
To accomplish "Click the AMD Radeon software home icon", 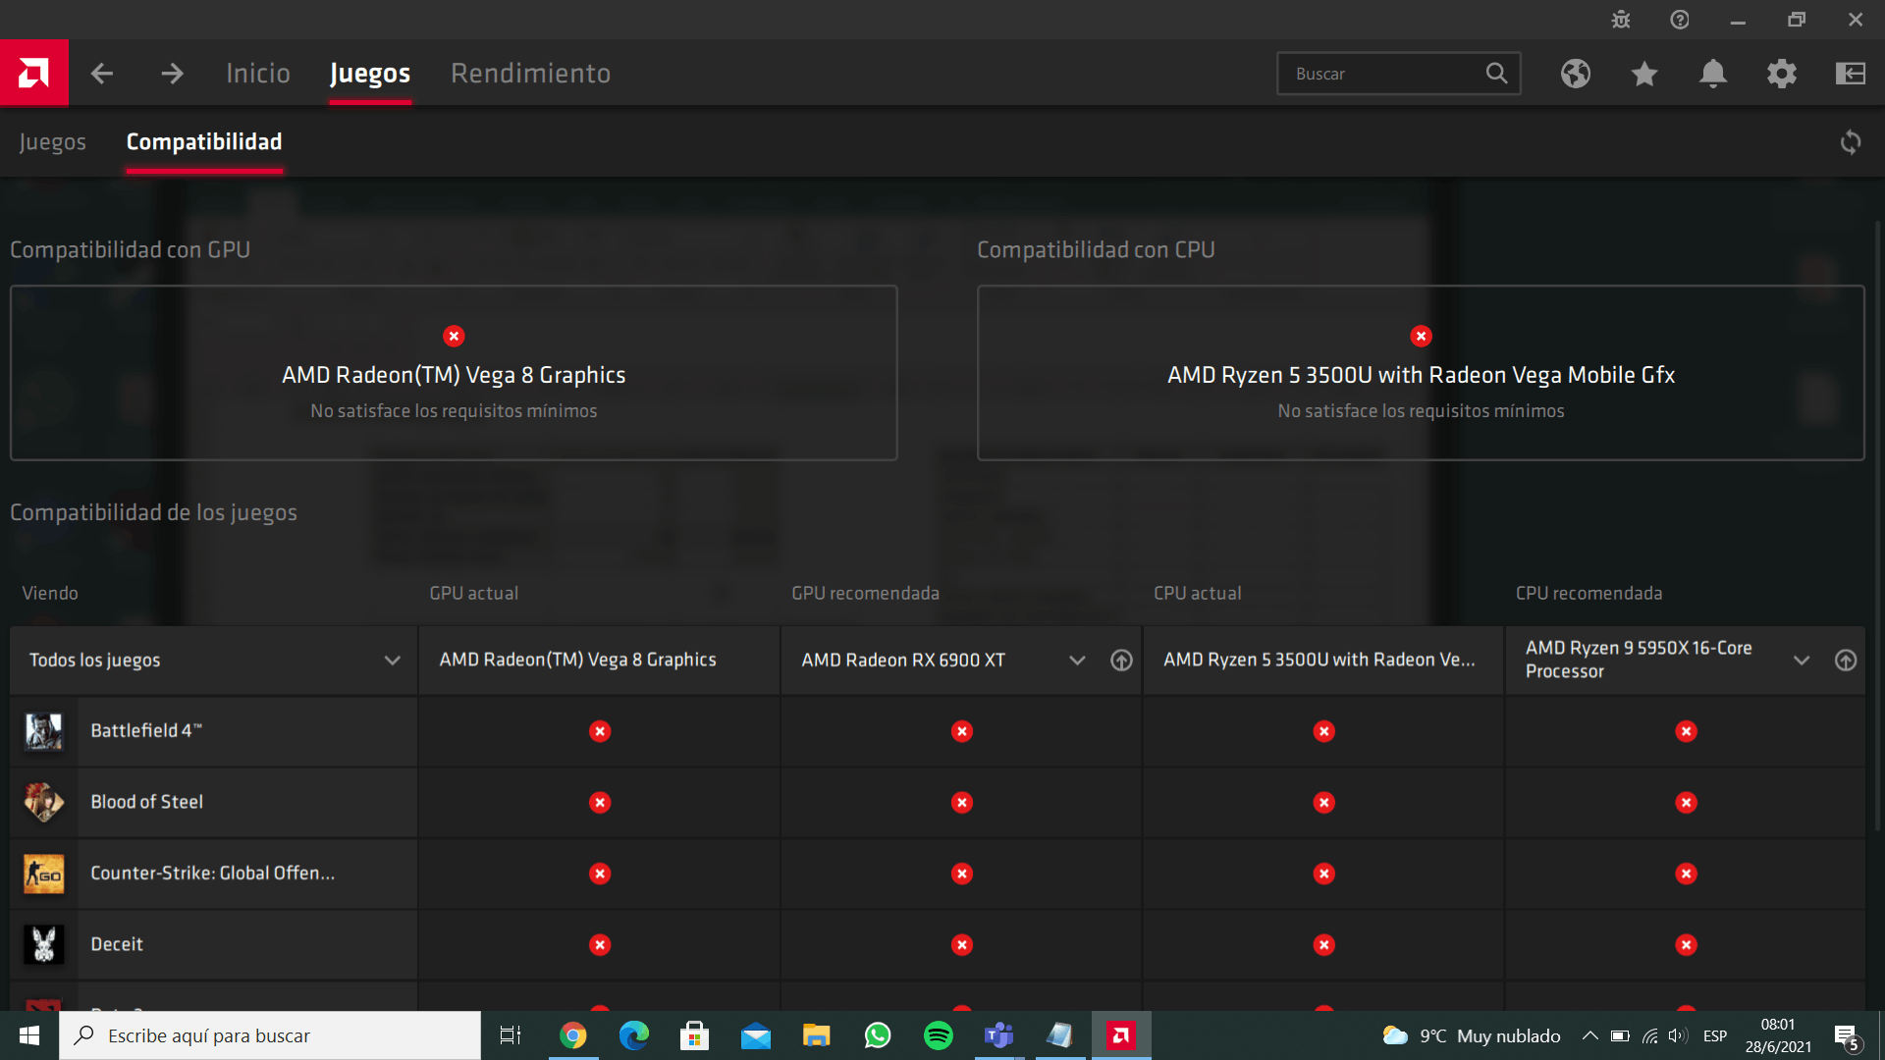I will 33,73.
